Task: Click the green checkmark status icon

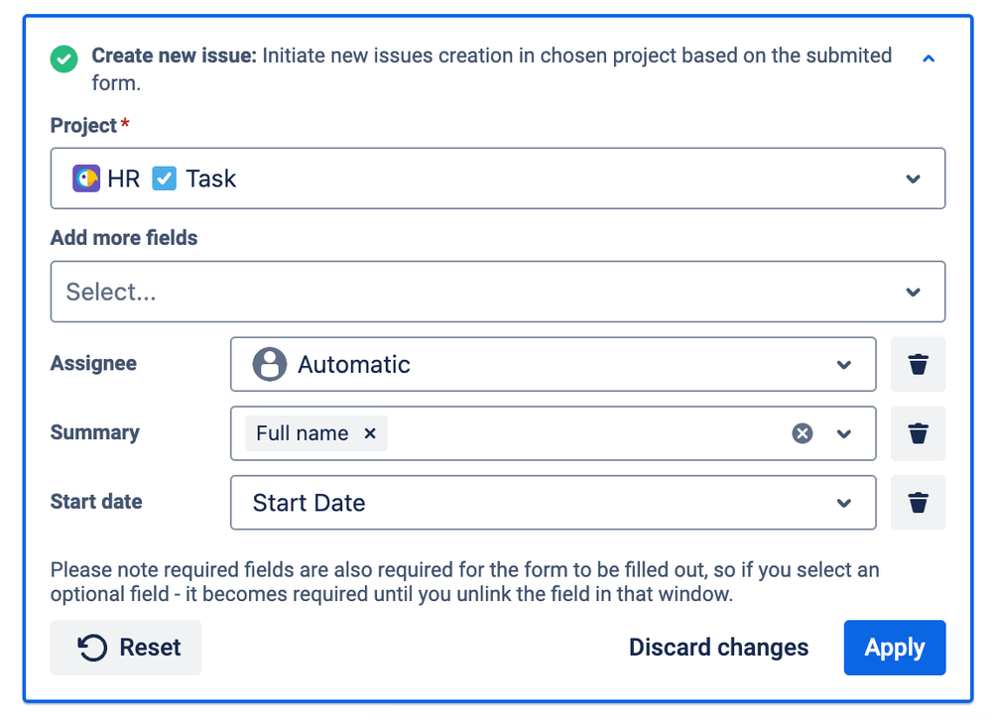Action: click(x=63, y=59)
